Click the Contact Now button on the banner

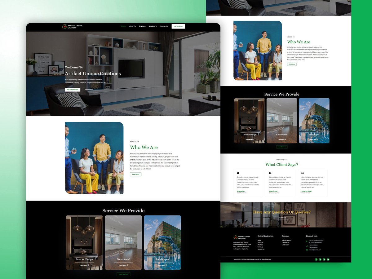tap(281, 218)
